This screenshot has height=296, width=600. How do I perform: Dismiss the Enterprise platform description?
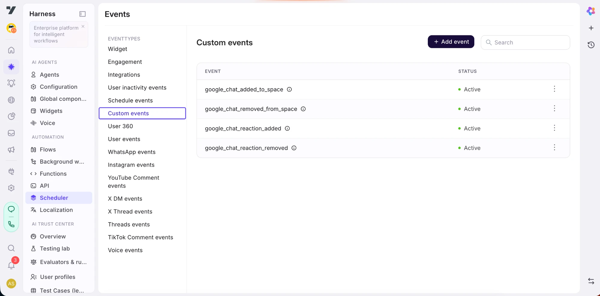pyautogui.click(x=83, y=26)
